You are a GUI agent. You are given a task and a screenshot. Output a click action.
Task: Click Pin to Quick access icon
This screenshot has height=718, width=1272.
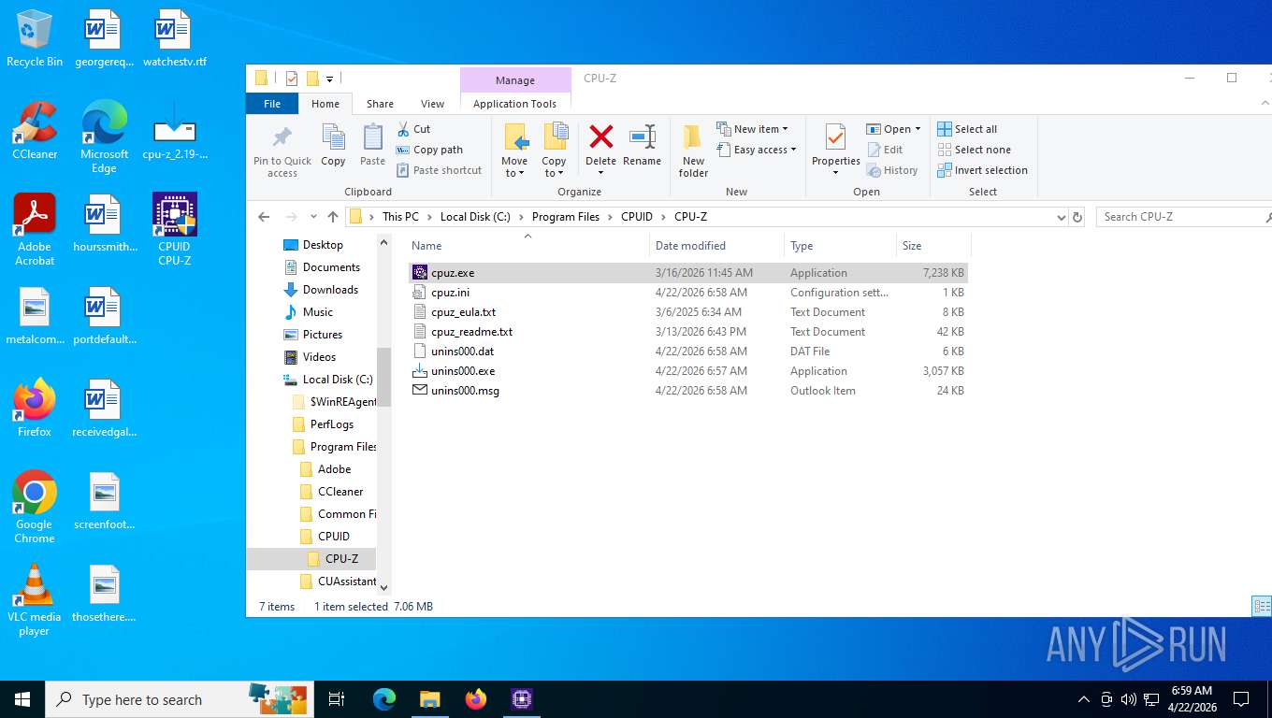(x=282, y=151)
